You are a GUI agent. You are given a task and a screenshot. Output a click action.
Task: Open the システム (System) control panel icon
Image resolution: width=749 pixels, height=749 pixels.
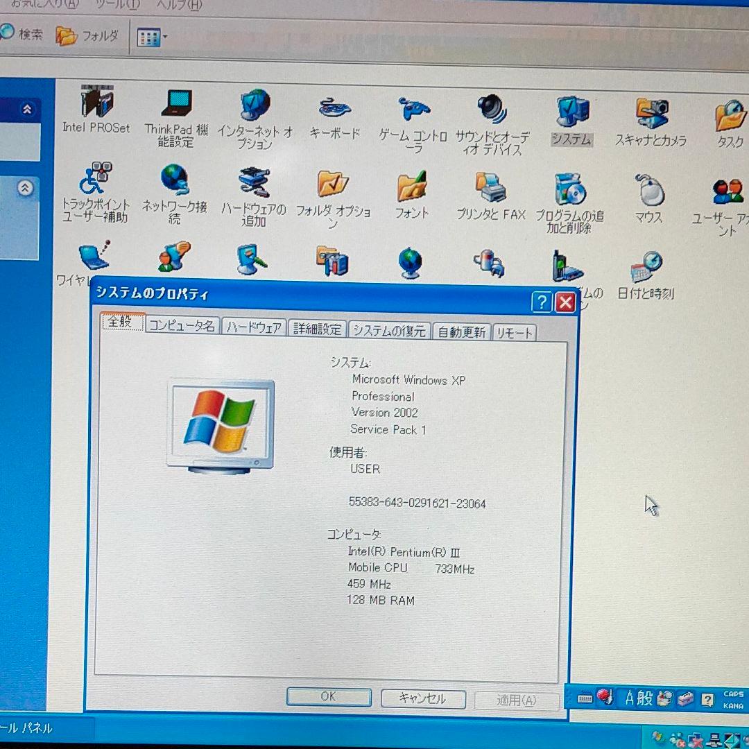(x=571, y=111)
